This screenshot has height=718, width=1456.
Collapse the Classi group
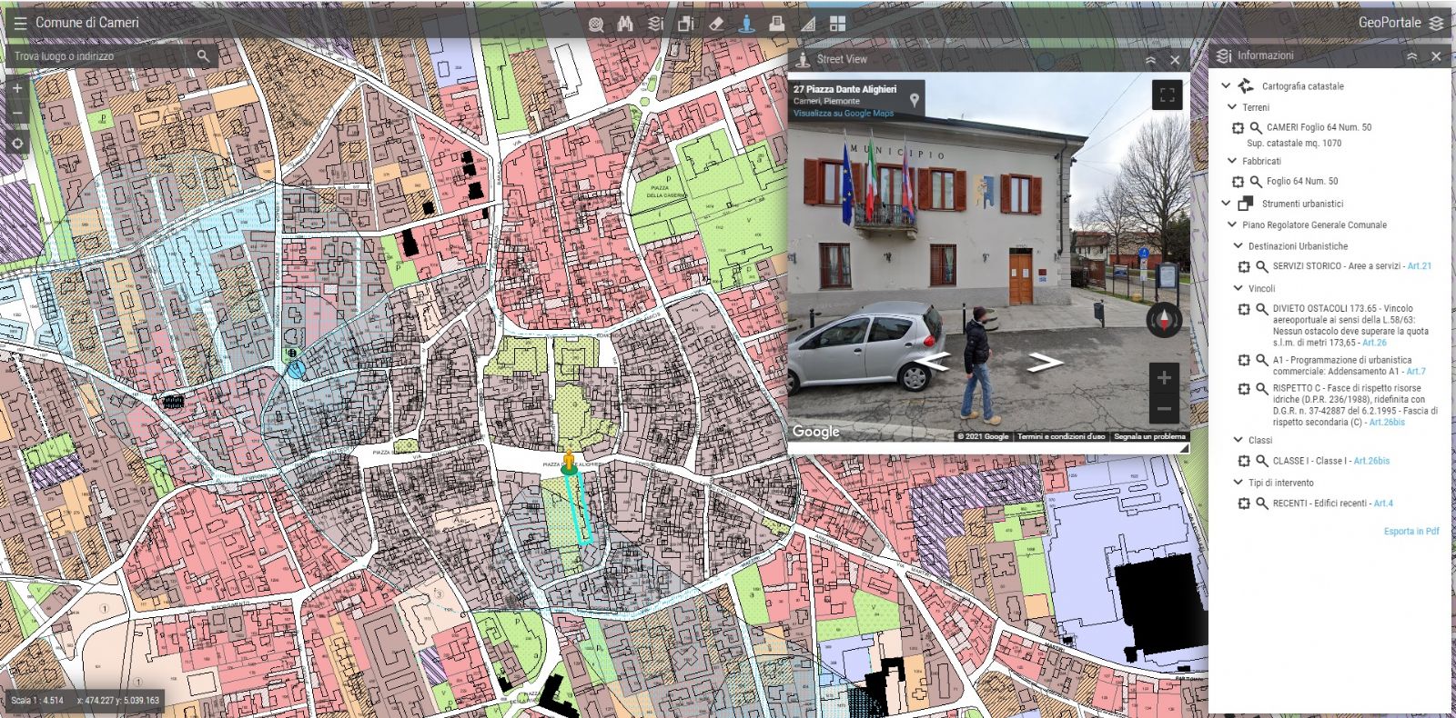pos(1238,440)
